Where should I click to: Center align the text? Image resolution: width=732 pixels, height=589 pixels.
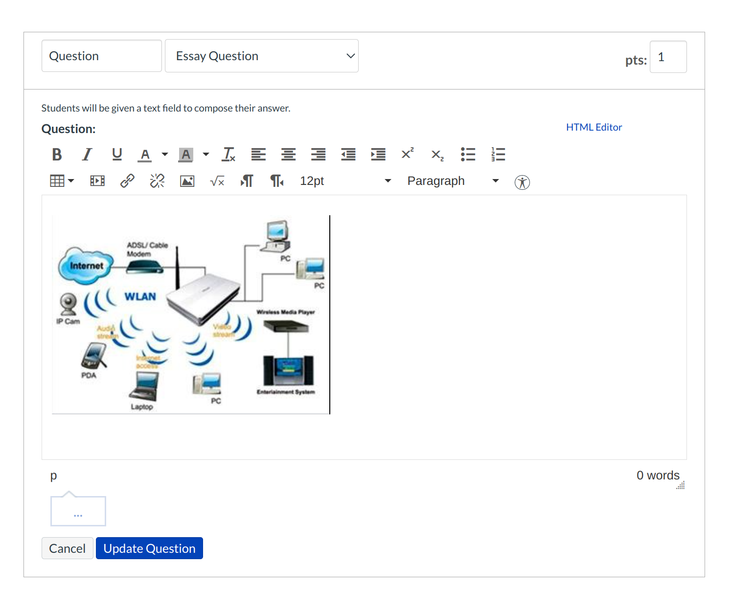click(288, 155)
